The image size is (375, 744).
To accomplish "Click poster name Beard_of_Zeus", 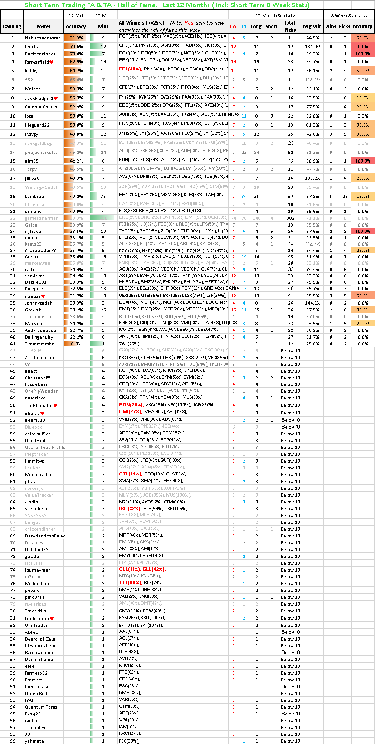I will pos(40,639).
